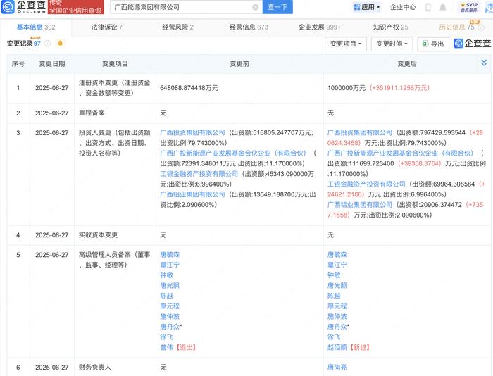Screen dimensions: 493x376
Task: Switch to the 法律诉讼 tab
Action: click(106, 27)
